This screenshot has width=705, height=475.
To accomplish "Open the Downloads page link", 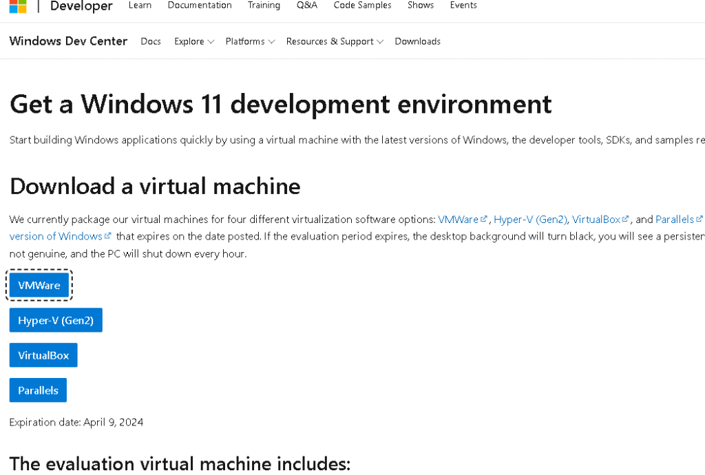I will 418,41.
